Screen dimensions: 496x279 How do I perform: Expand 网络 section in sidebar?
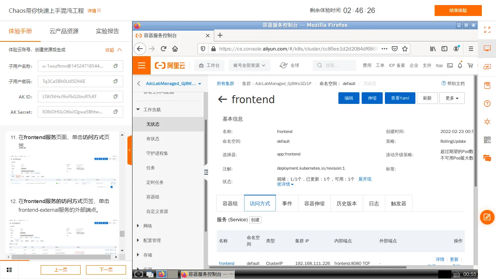click(138, 226)
